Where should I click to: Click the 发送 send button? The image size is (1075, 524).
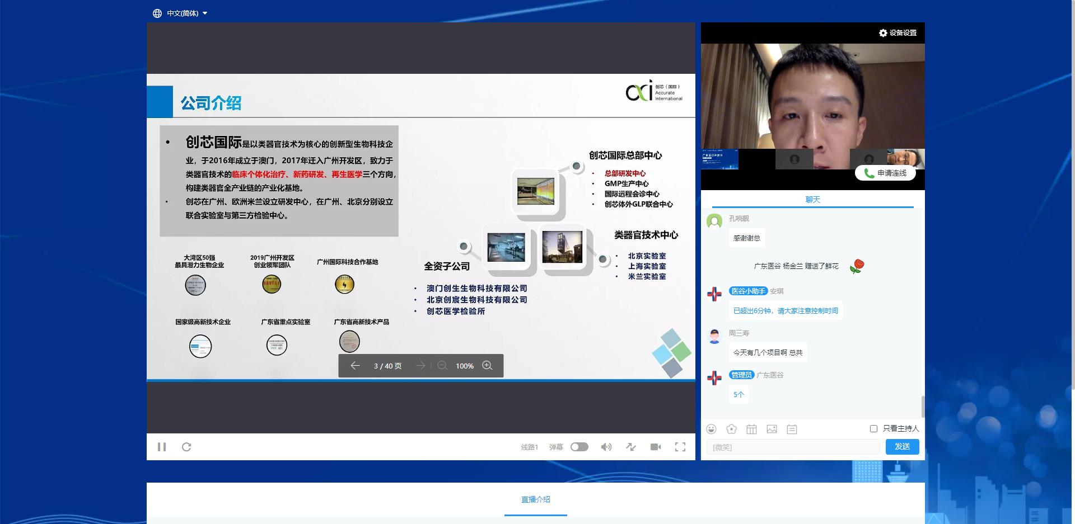click(902, 446)
